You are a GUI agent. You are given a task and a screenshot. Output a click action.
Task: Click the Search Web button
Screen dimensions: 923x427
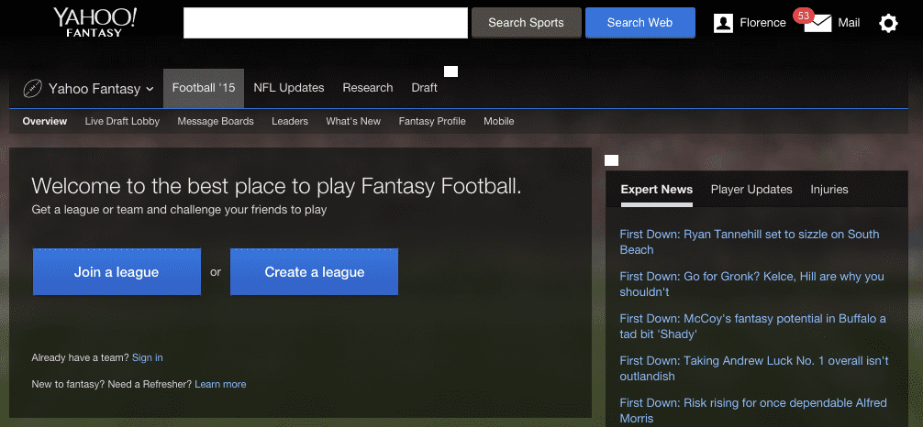tap(639, 23)
